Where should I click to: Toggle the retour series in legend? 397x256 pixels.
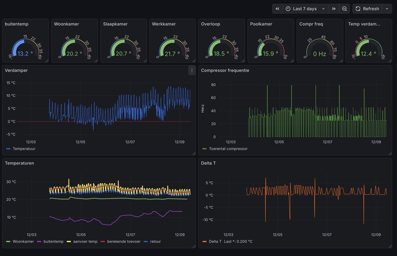coord(155,242)
